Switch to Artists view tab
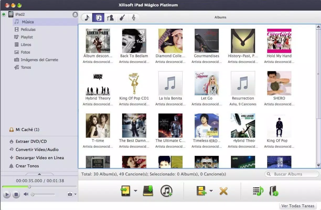 pyautogui.click(x=110, y=18)
